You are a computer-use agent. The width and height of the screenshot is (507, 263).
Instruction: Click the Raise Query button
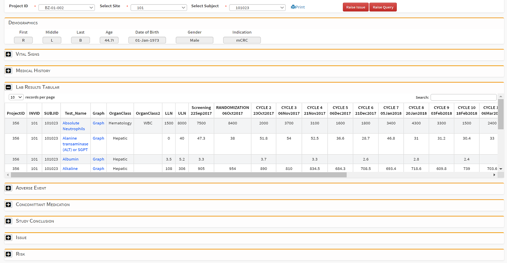point(383,7)
